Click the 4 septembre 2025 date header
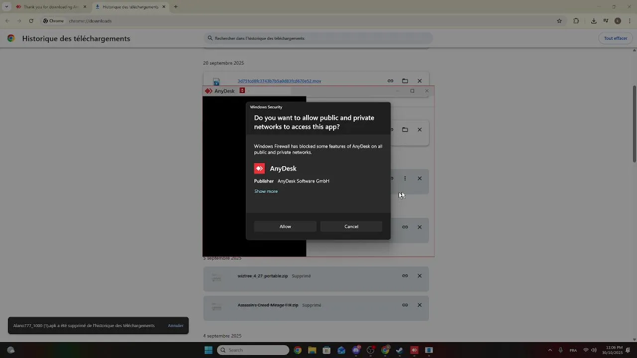 point(222,336)
